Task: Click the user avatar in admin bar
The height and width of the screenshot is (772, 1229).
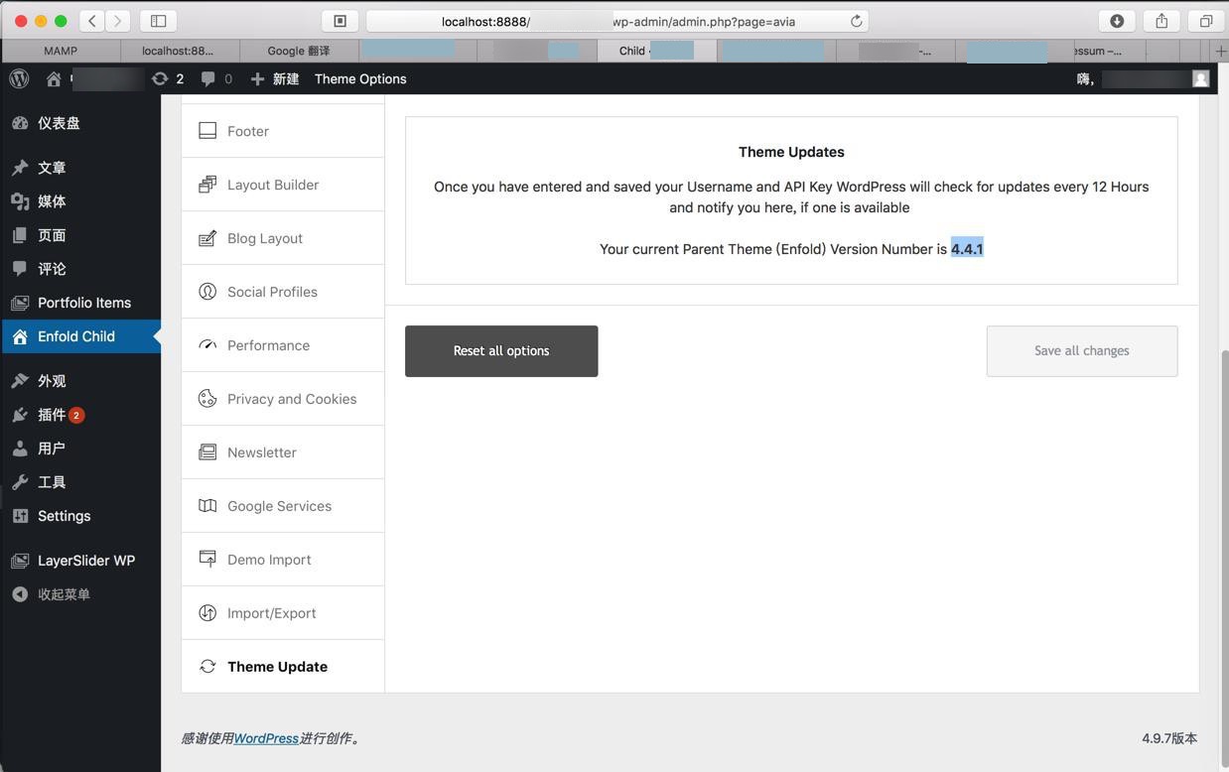Action: (1200, 78)
